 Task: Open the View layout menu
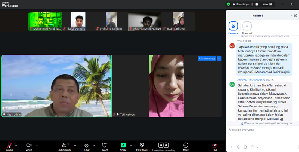[267, 4]
